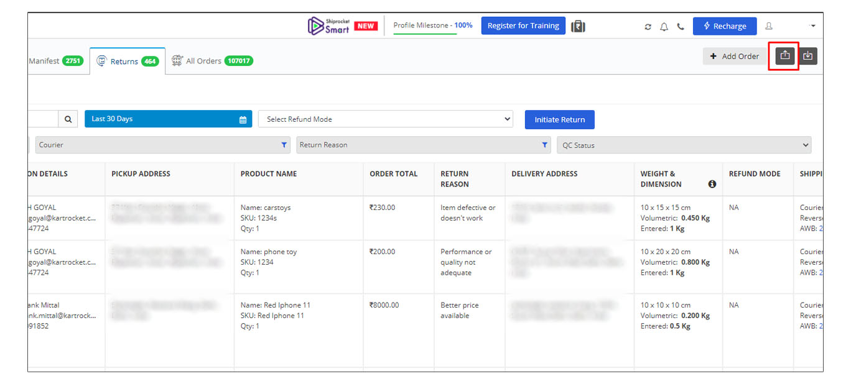The image size is (851, 384).
Task: Click the search magnifier icon
Action: coord(68,119)
